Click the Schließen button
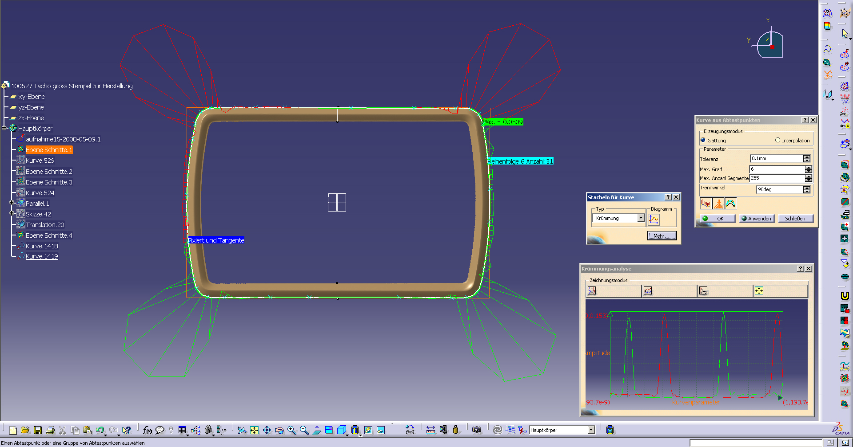853x447 pixels. point(795,219)
